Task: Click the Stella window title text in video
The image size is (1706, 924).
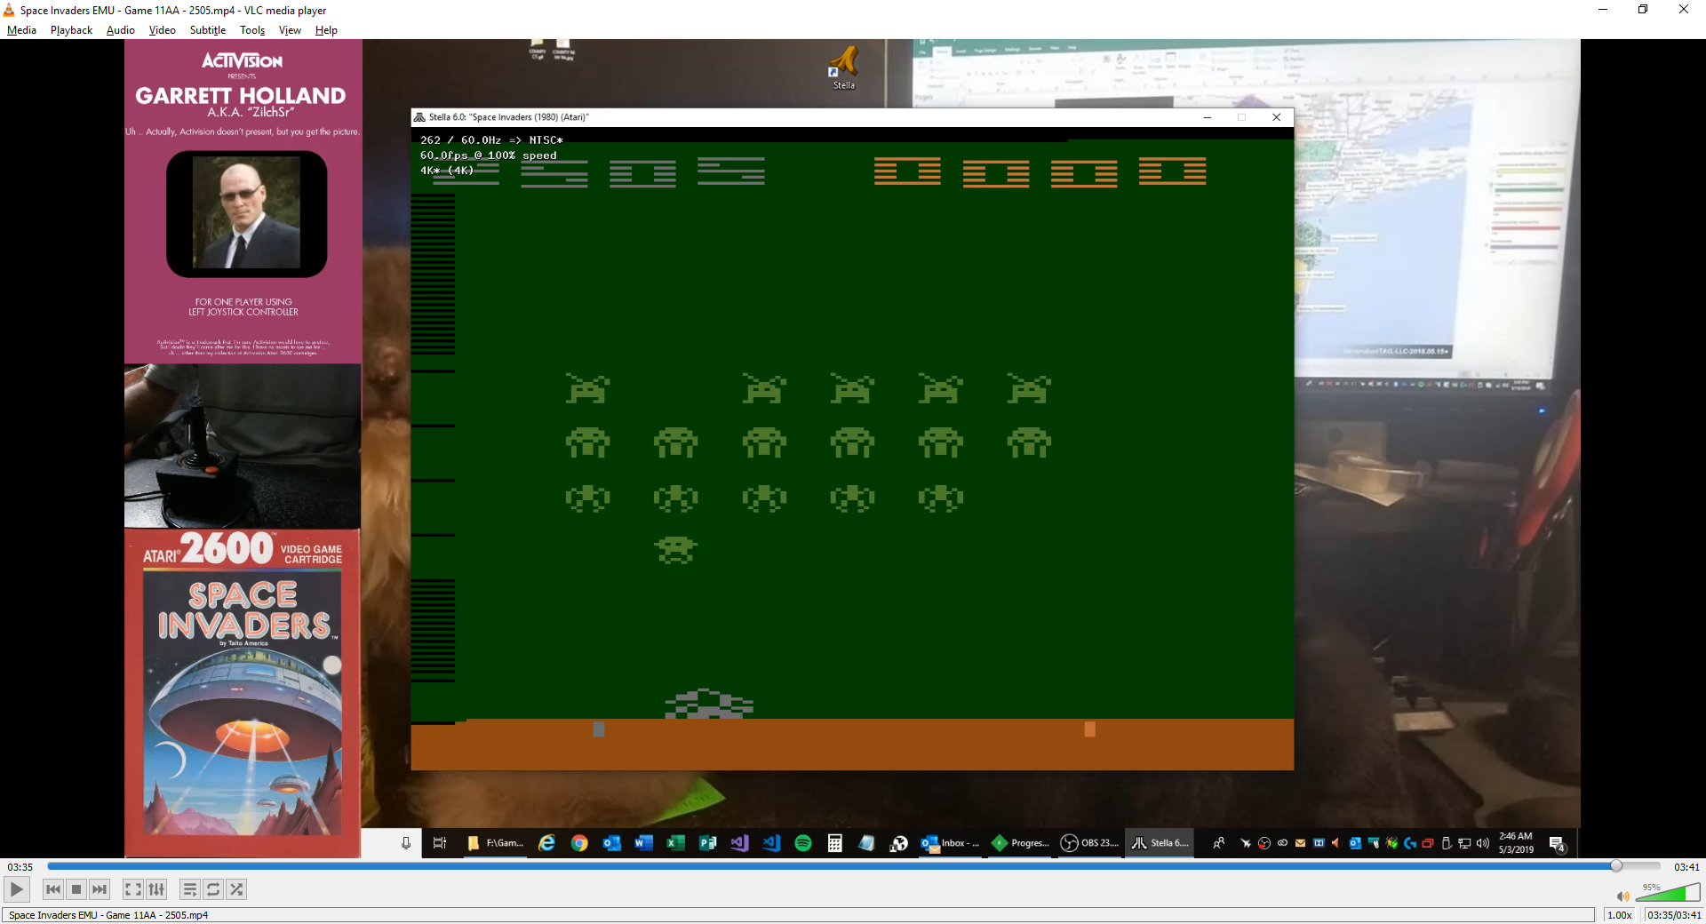Action: point(508,117)
